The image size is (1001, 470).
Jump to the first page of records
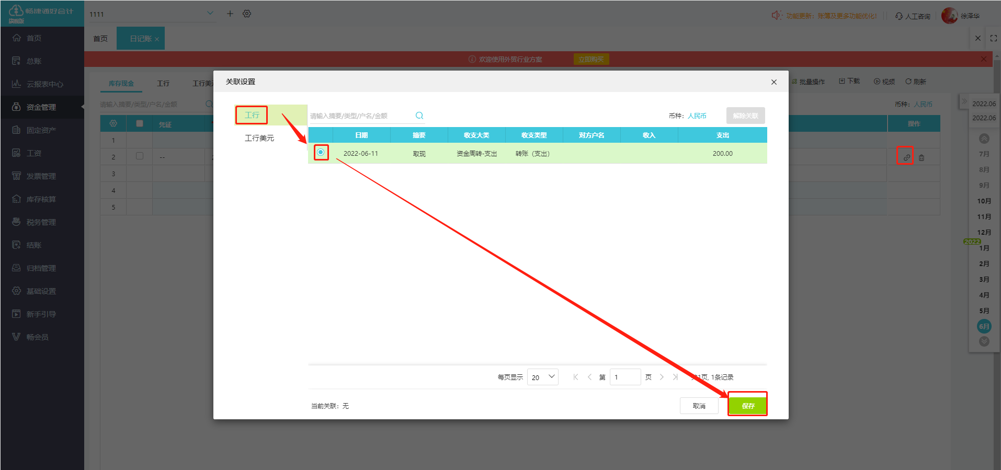(x=576, y=377)
